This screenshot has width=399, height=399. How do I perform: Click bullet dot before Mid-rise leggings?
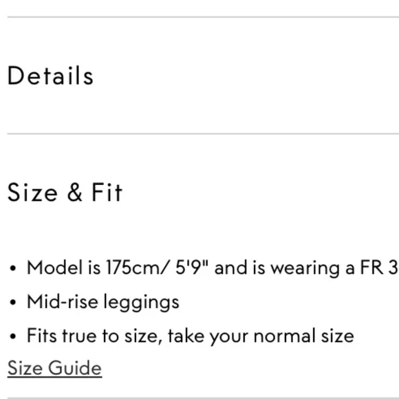[x=12, y=302]
